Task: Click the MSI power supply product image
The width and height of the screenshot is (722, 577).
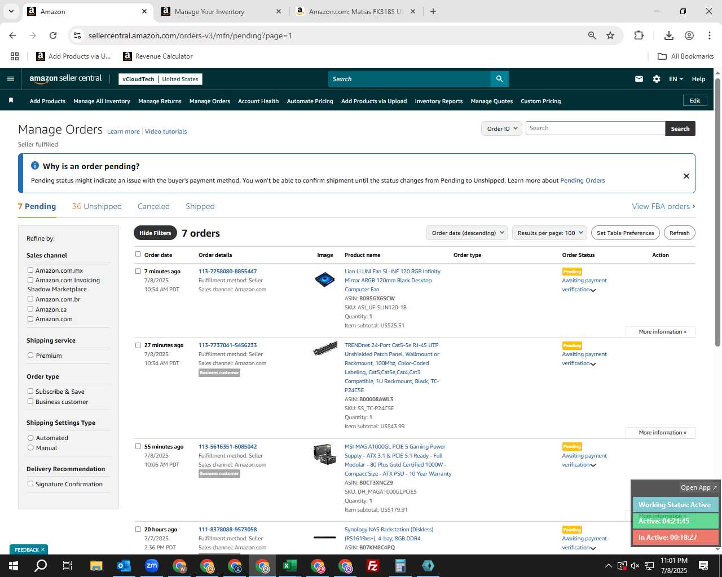Action: point(325,454)
